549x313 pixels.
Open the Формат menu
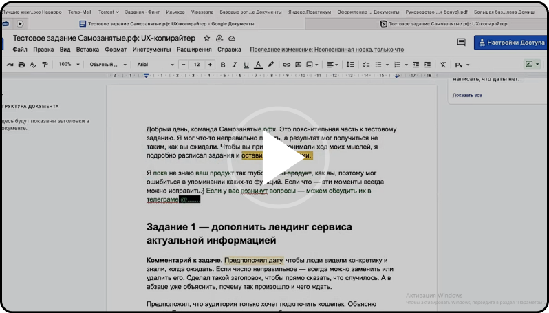click(116, 50)
